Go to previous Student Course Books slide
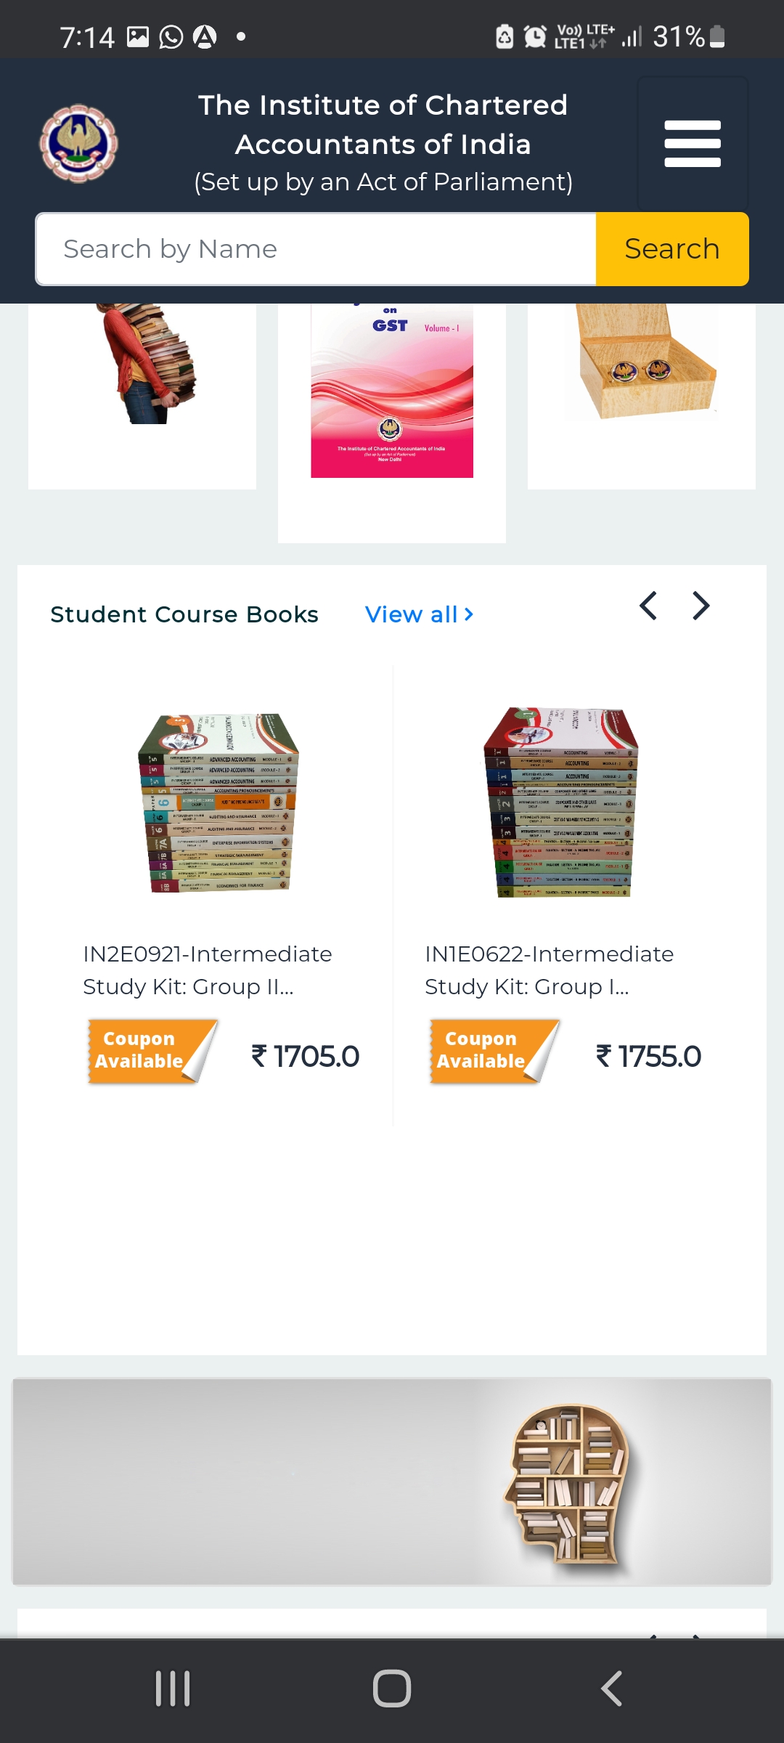The width and height of the screenshot is (784, 1743). (648, 606)
